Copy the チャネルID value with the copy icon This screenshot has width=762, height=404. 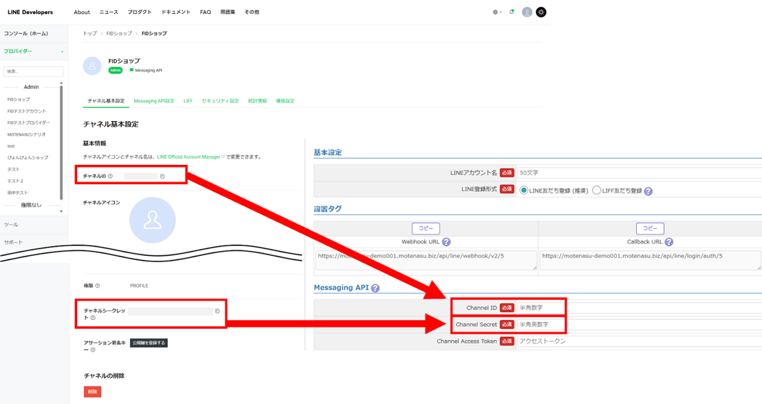click(x=162, y=177)
